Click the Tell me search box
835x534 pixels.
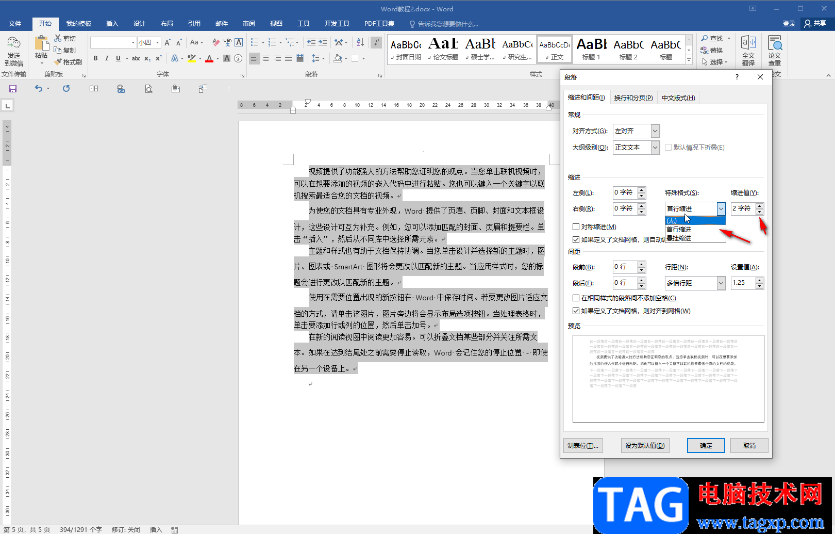[x=447, y=24]
